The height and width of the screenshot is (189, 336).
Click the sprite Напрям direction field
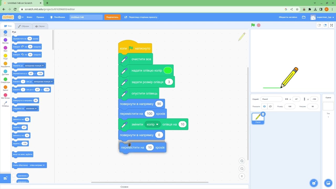pos(312,107)
